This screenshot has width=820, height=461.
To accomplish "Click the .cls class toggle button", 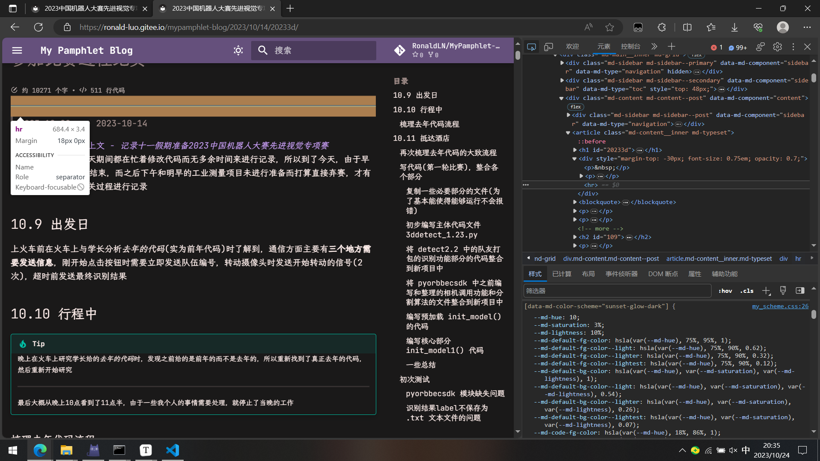I will coord(747,291).
